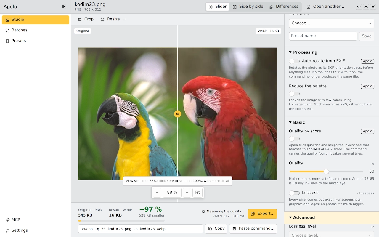Click the Quality slider handle

(326, 172)
